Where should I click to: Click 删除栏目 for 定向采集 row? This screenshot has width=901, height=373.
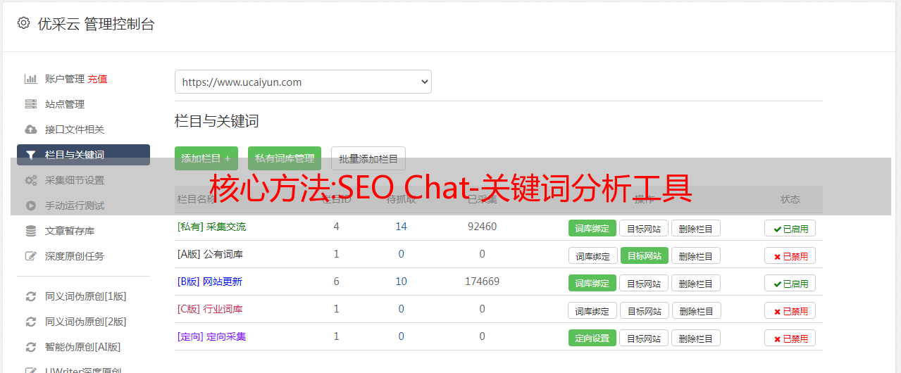coord(696,338)
